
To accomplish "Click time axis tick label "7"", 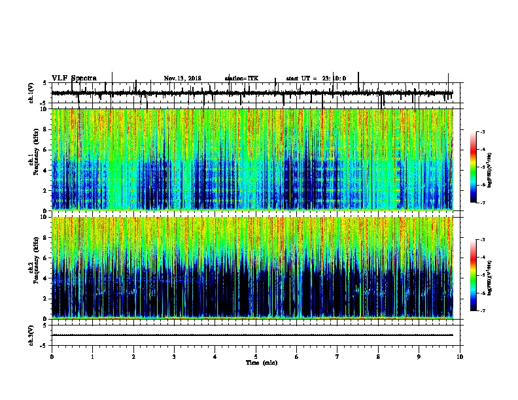I will (337, 357).
